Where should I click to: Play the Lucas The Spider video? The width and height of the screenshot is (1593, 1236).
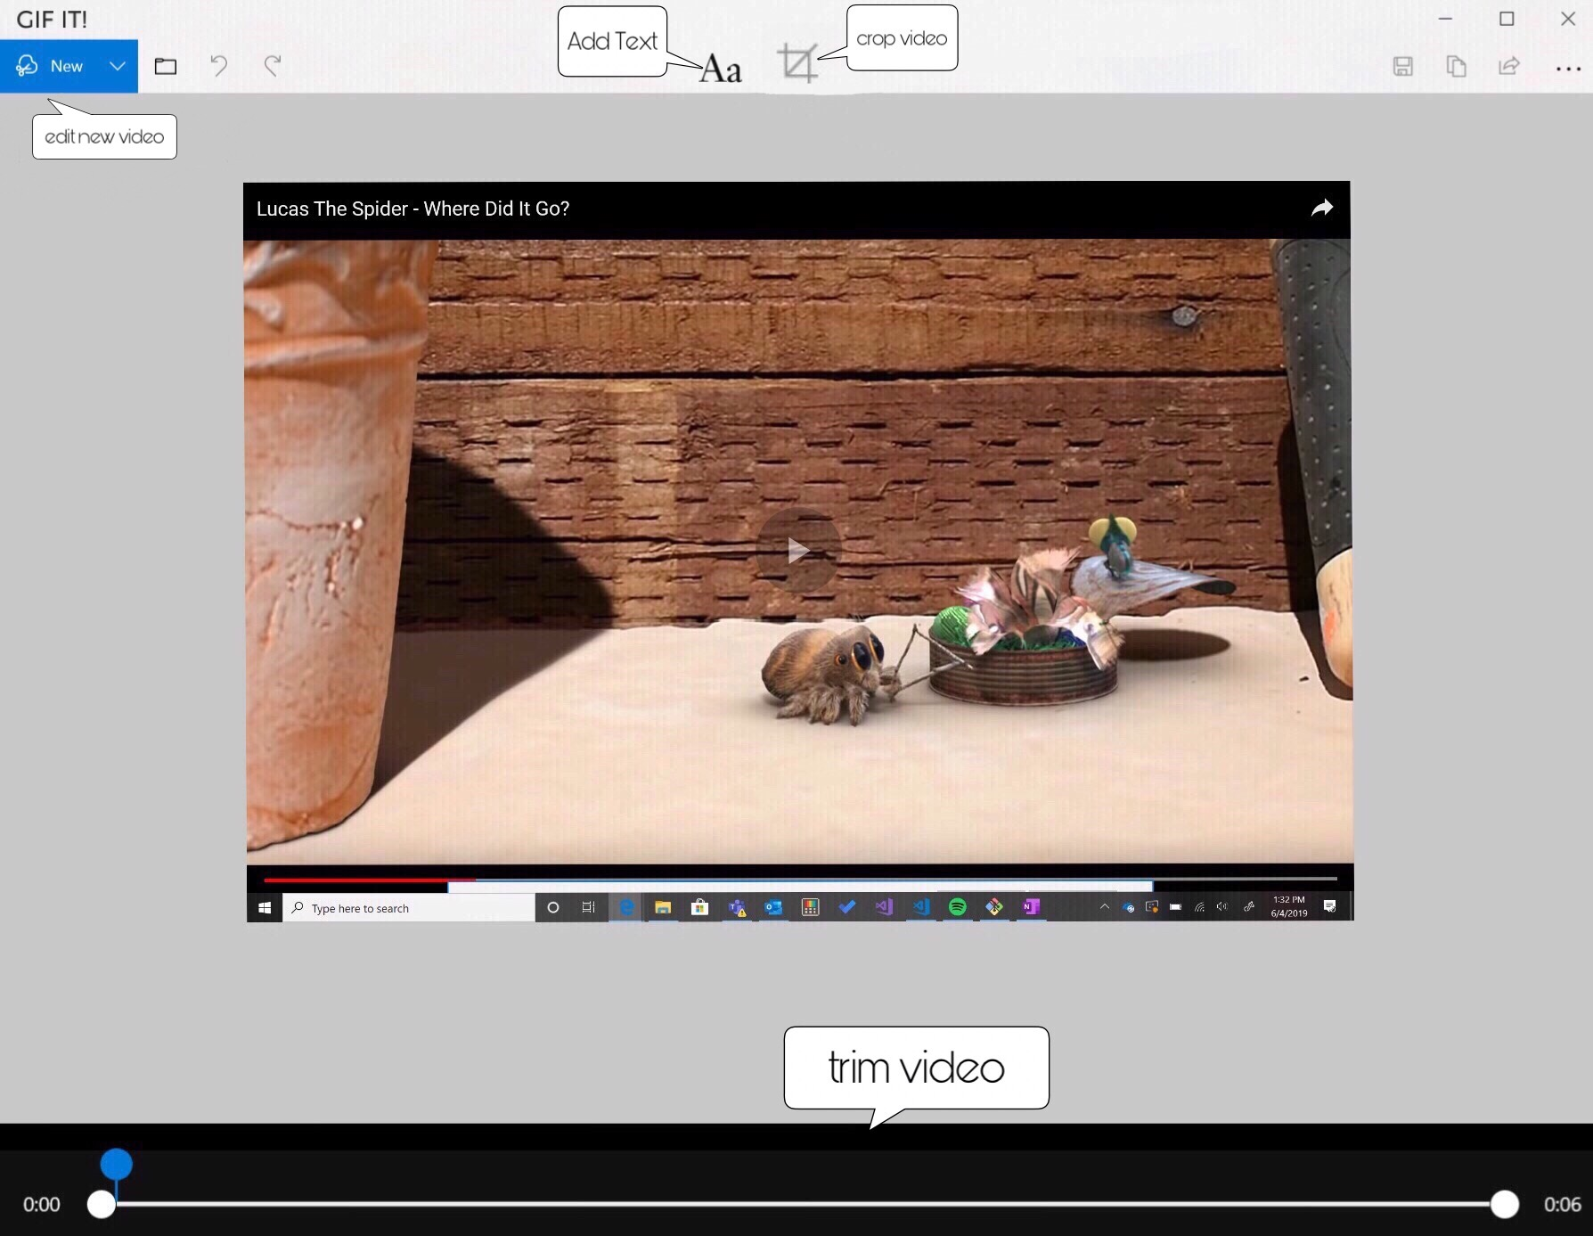pos(798,550)
